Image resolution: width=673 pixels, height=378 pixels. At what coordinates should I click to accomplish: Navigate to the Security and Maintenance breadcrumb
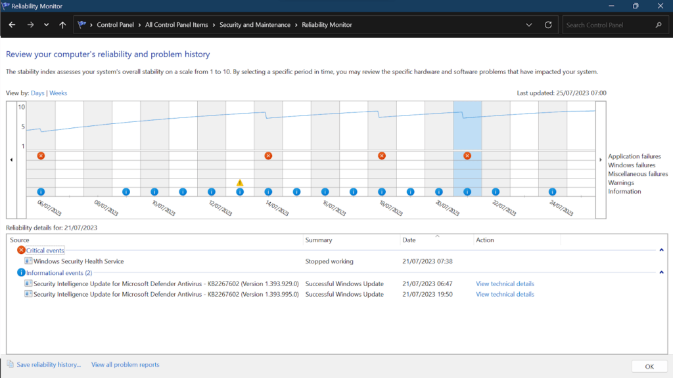(x=255, y=24)
